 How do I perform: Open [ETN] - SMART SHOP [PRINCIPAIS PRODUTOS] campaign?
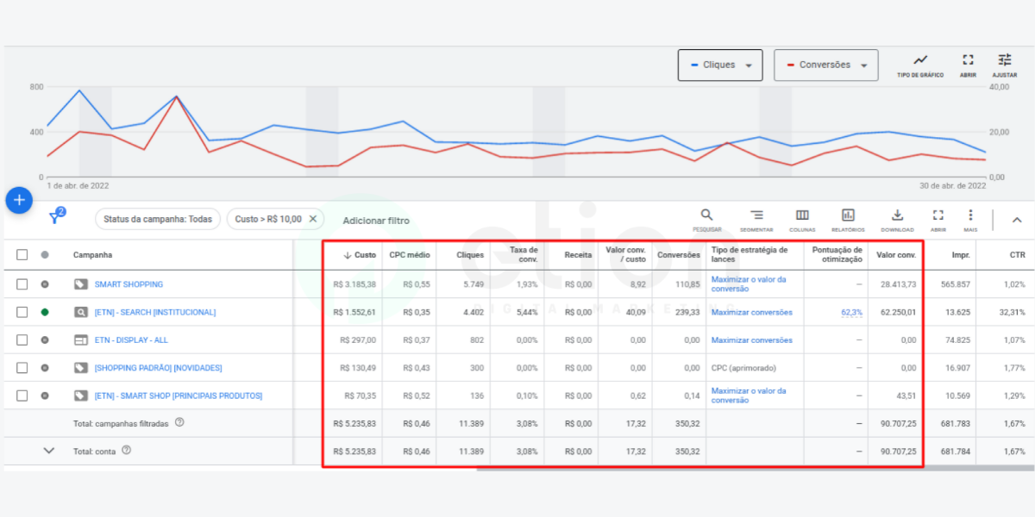(178, 396)
